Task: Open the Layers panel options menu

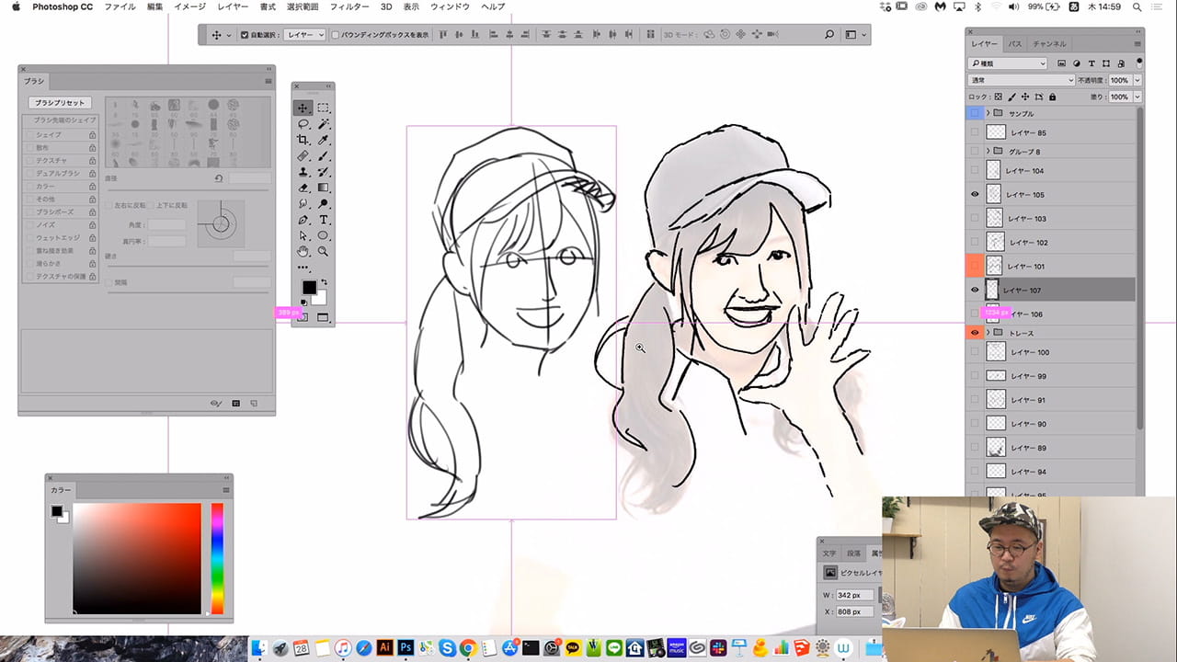Action: point(1138,43)
